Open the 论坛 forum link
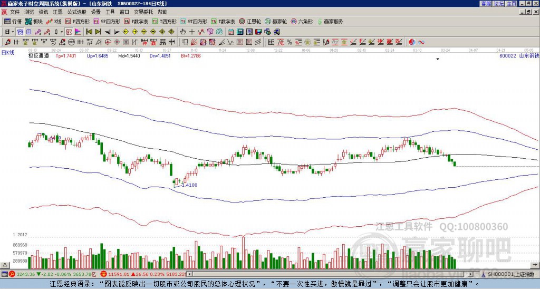The height and width of the screenshot is (289, 540). (499, 4)
